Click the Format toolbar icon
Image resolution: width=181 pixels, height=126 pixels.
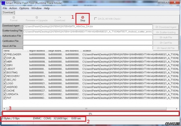coord(14,19)
